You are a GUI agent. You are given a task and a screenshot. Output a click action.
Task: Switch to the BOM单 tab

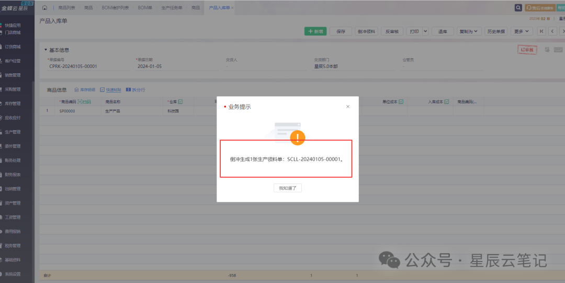(145, 8)
